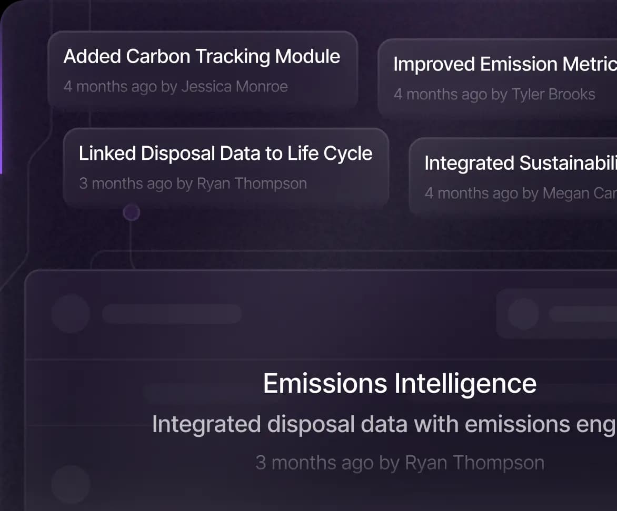The image size is (617, 511).
Task: Click the avatar circle in the bottom-left row
Action: click(71, 485)
